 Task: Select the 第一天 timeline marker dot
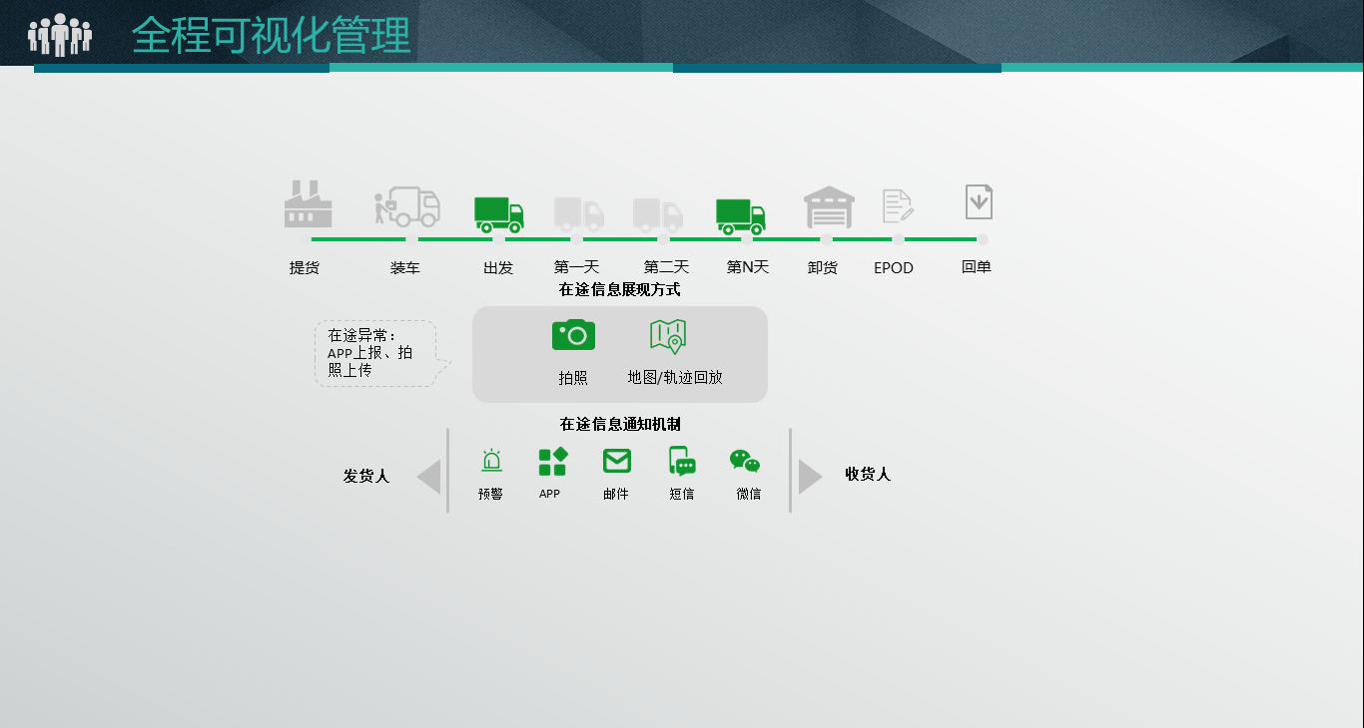click(575, 239)
